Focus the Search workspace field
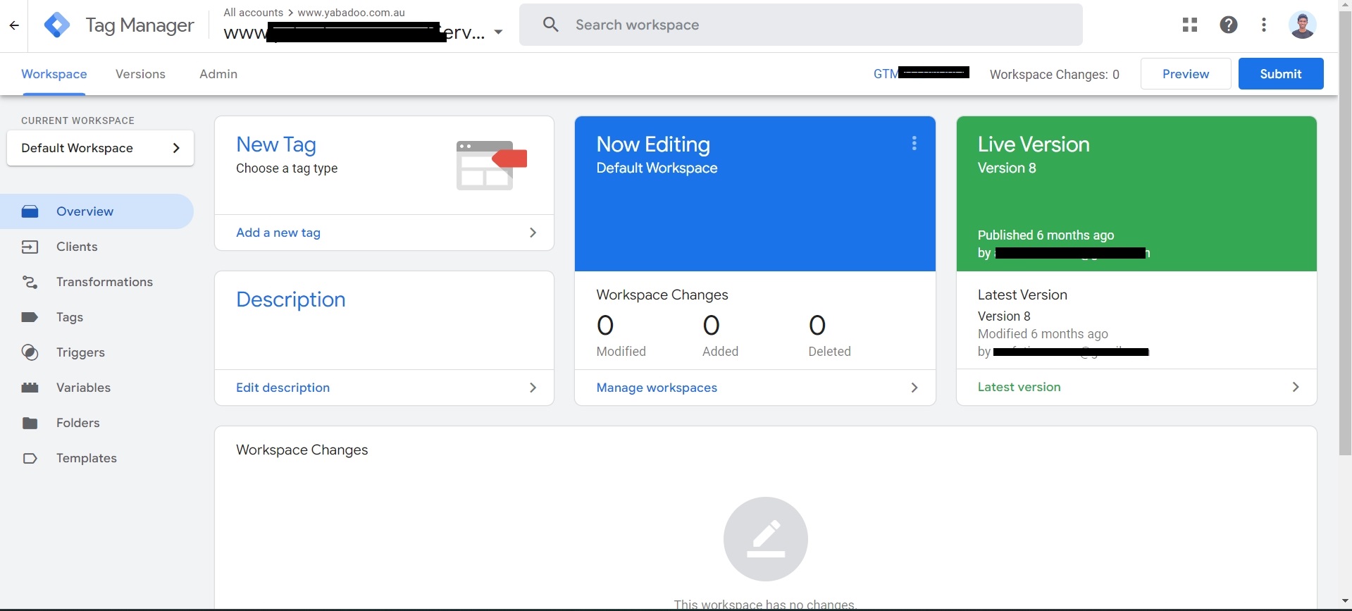The image size is (1352, 611). (x=800, y=25)
